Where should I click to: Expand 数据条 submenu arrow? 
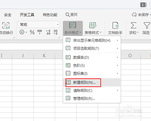(117, 57)
